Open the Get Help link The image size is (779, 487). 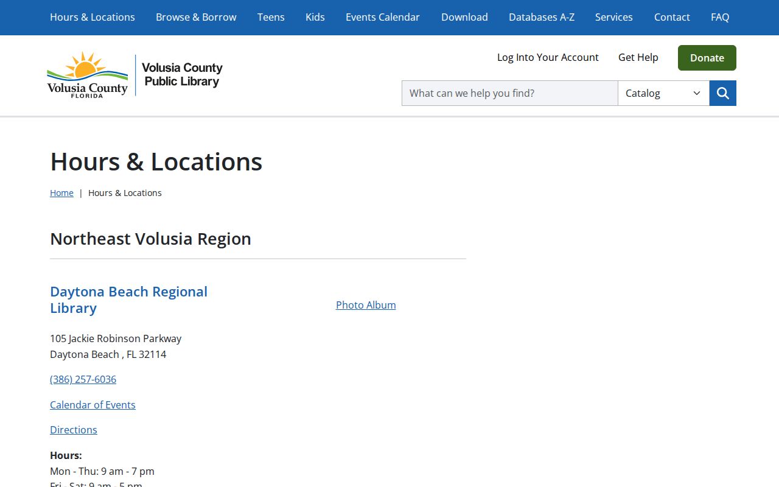pyautogui.click(x=638, y=57)
